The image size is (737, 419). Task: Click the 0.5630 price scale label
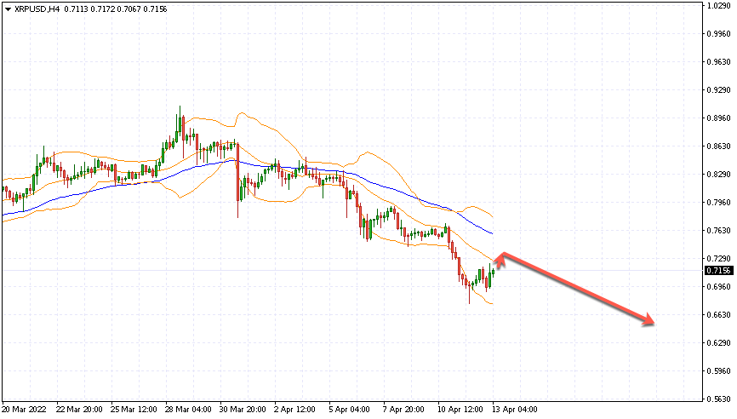[x=718, y=399]
